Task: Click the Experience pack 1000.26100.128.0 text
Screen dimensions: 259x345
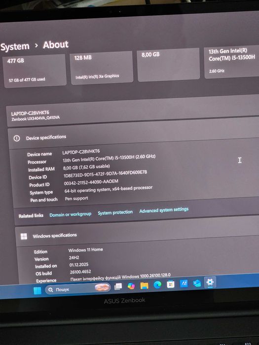Action: tap(120, 277)
